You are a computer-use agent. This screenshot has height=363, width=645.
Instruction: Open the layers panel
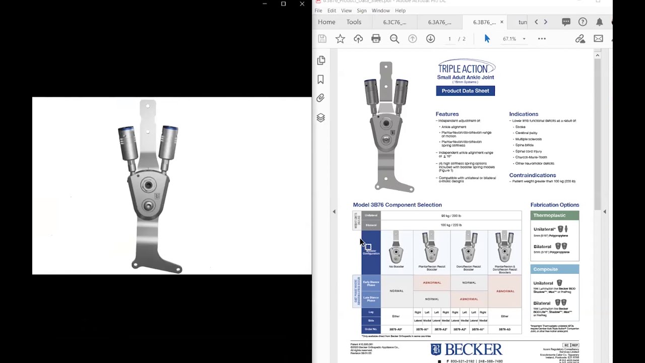(320, 118)
